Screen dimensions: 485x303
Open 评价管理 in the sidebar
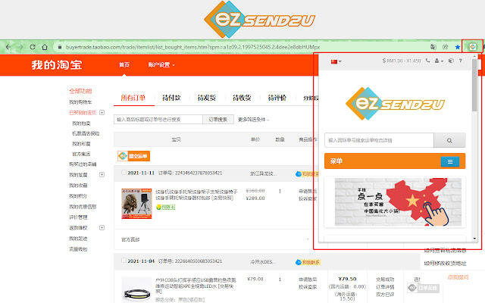click(78, 217)
